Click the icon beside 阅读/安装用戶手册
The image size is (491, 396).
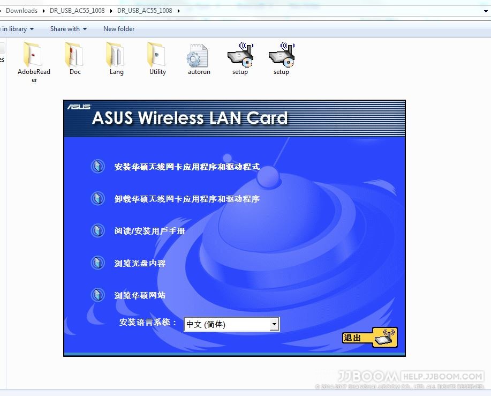point(97,231)
